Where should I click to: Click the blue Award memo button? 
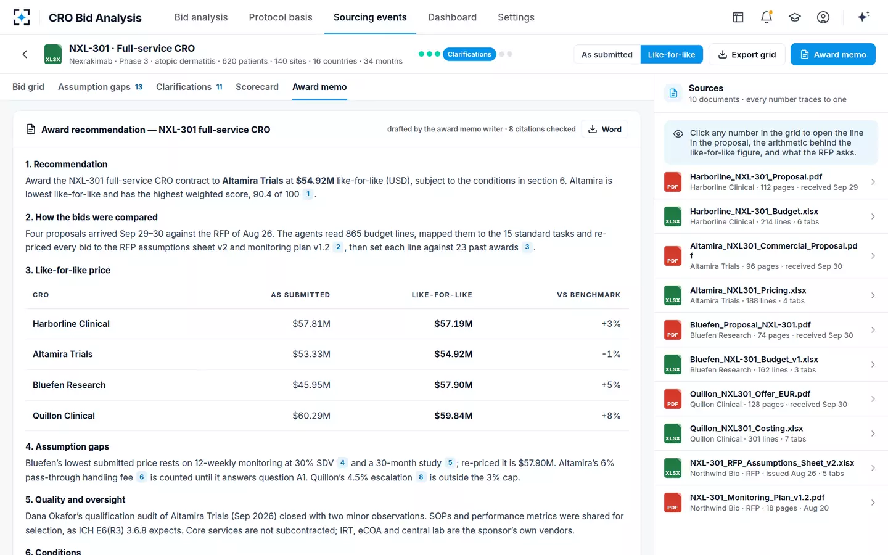point(832,54)
